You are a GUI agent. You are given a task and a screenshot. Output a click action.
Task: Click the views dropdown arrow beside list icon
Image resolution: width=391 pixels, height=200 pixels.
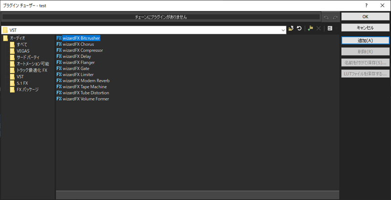pos(336,29)
